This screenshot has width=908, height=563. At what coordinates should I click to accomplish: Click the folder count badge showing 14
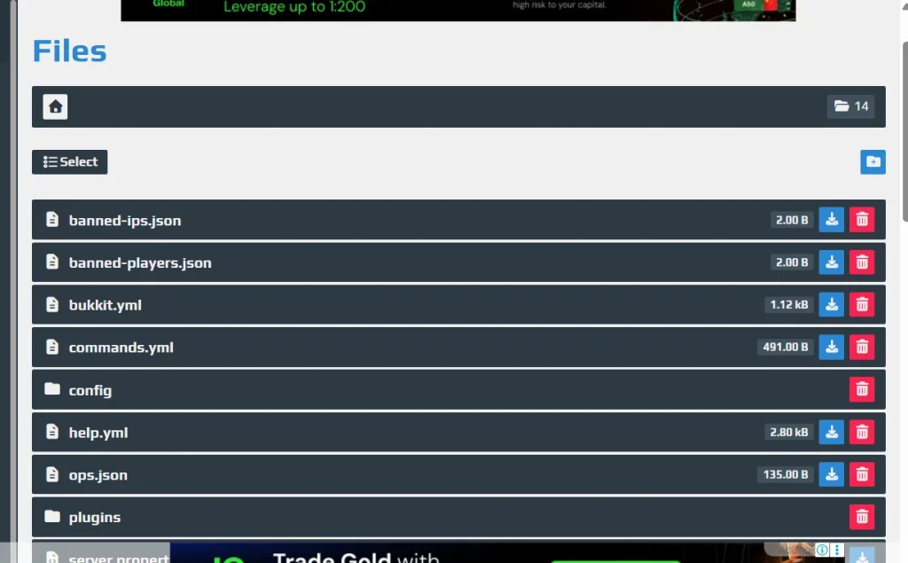[850, 107]
